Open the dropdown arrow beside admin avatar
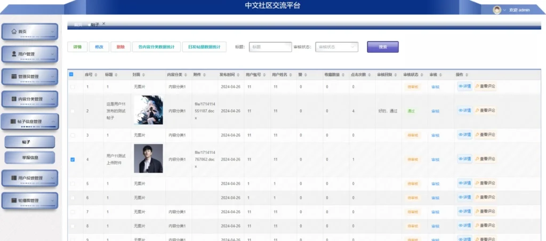 pos(504,10)
